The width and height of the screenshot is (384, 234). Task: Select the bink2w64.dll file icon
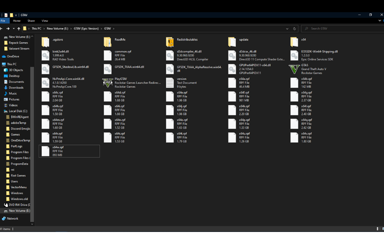coord(45,55)
